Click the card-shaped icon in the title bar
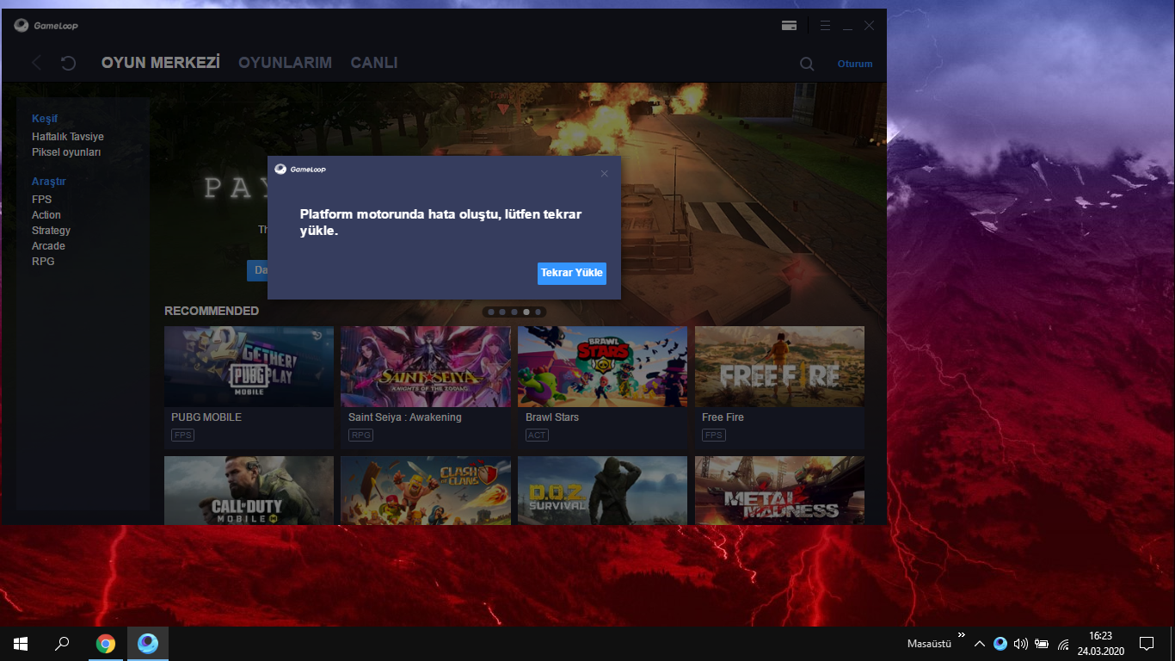The width and height of the screenshot is (1175, 661). tap(789, 26)
